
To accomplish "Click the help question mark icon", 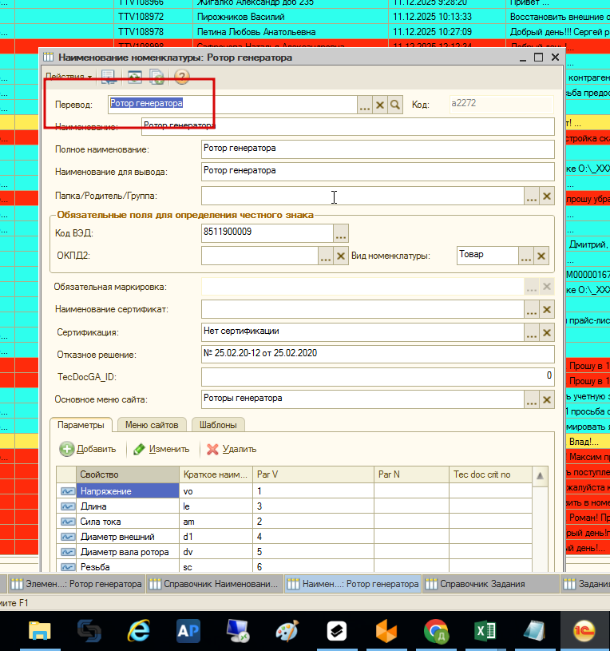I will tap(181, 77).
